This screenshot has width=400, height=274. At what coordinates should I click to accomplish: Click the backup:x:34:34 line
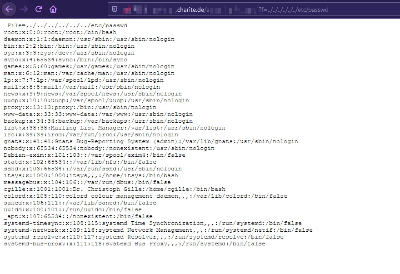[x=98, y=121]
